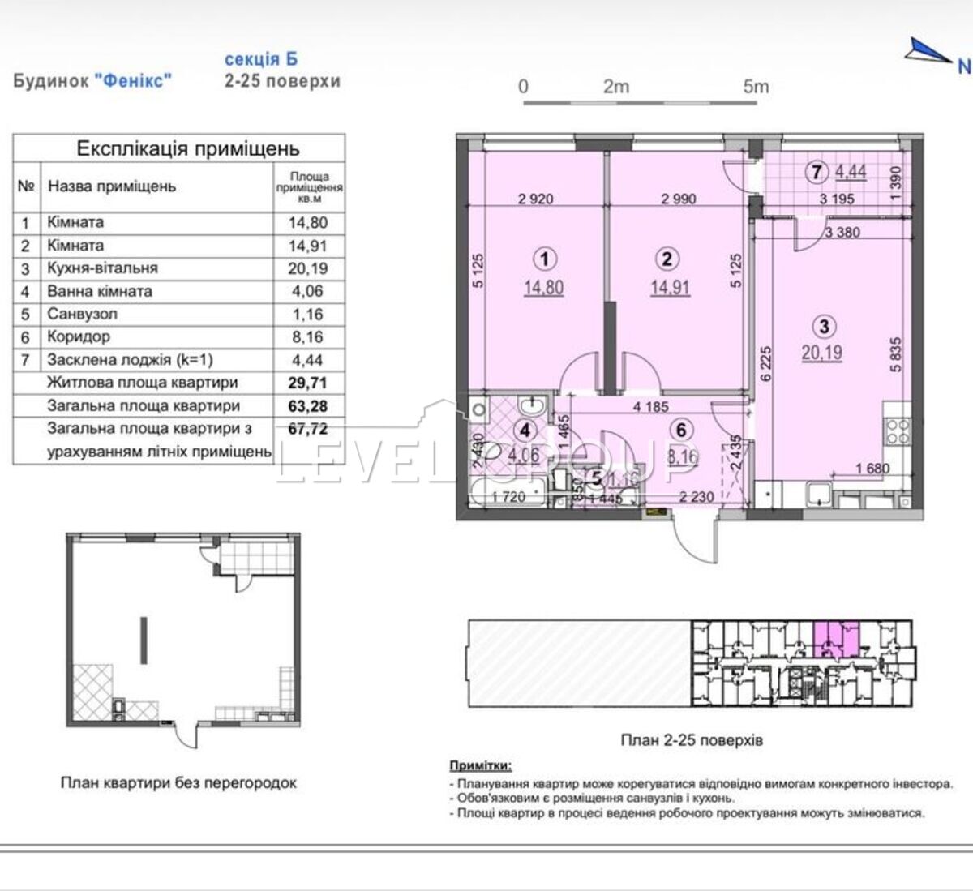Click the "Експлікація приміщень" table header
Screen dimensions: 973x891
click(187, 148)
